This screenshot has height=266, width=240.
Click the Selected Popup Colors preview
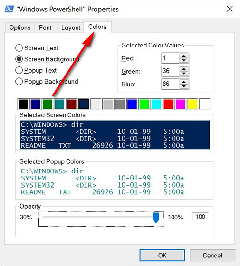115,181
